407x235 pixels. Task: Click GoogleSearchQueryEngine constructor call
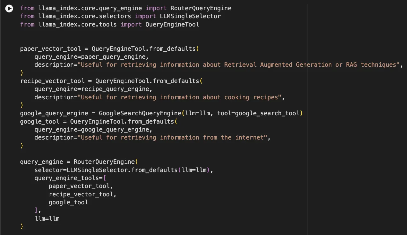pos(140,113)
